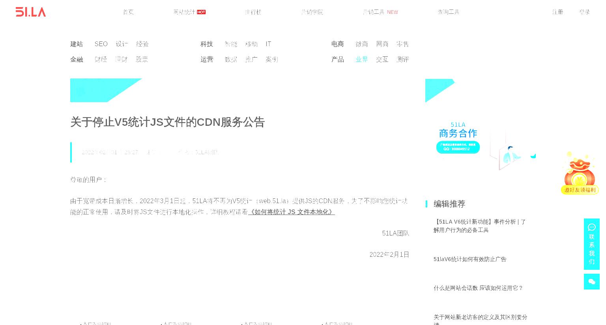Viewport: 606px width, 325px height.
Task: Select the 设计 subcategory
Action: coord(122,44)
